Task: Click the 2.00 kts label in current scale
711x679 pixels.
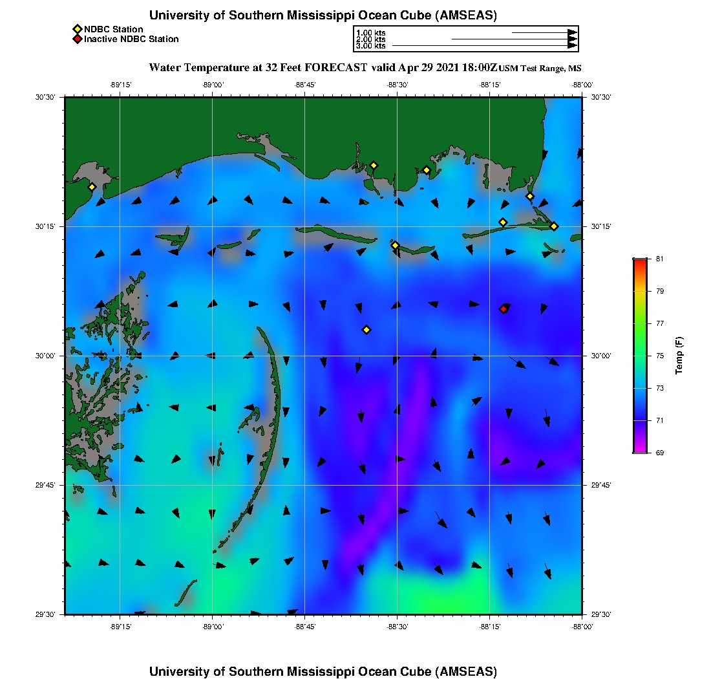Action: click(x=371, y=39)
